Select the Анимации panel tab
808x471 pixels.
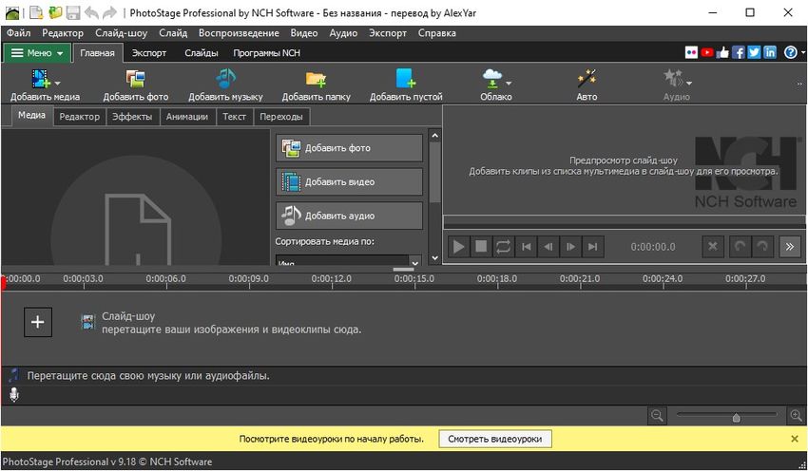point(187,117)
